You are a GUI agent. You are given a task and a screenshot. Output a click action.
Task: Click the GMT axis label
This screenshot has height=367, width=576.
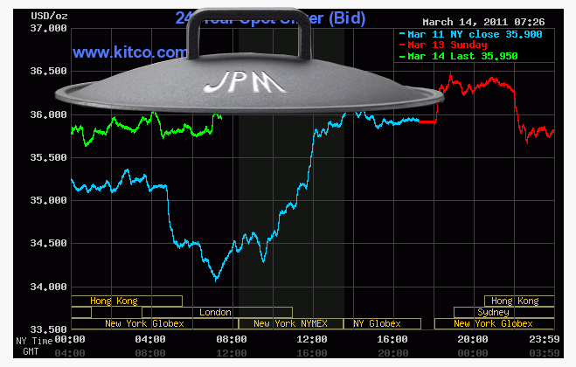[31, 352]
